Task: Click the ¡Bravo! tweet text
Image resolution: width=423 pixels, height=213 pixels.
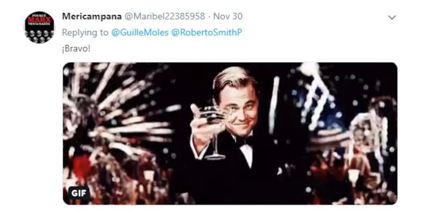Action: (x=76, y=49)
